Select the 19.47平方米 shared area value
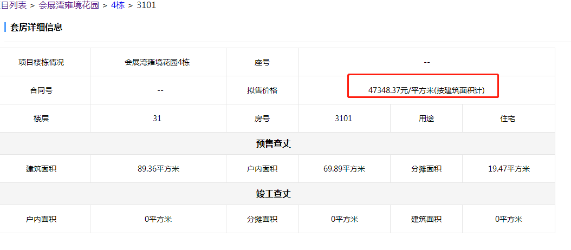571x250 pixels. 509,169
